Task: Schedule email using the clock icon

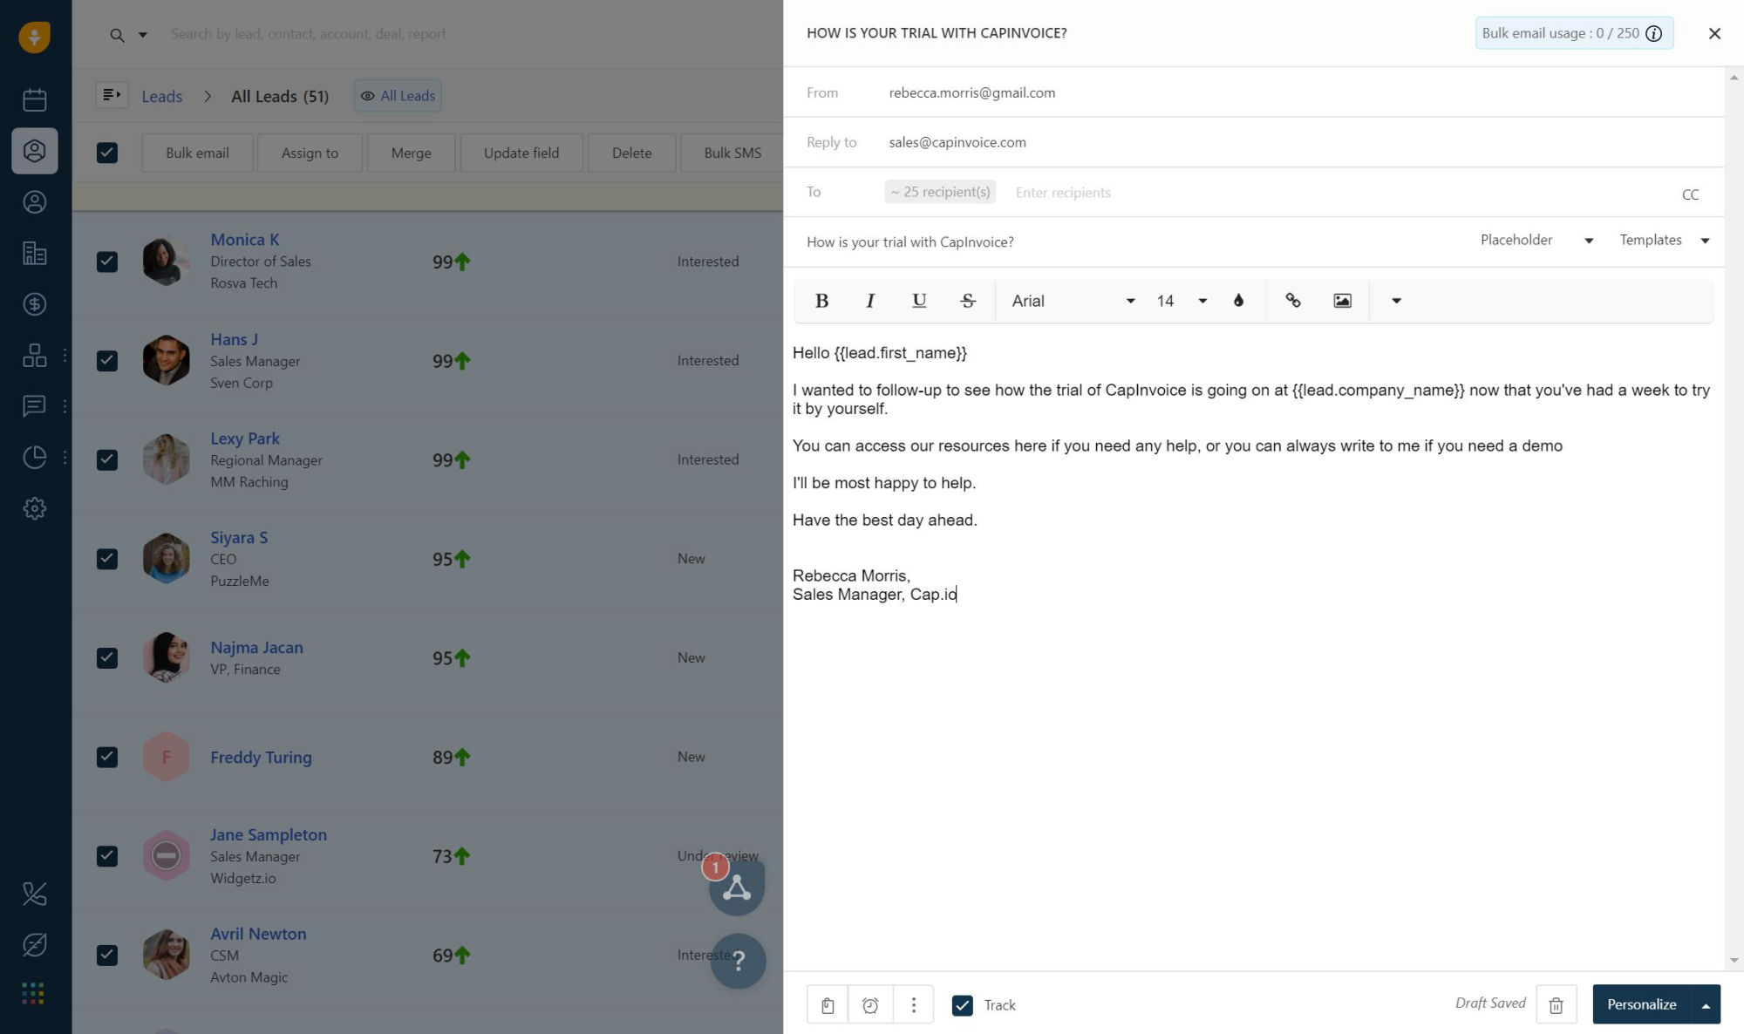Action: (870, 1005)
